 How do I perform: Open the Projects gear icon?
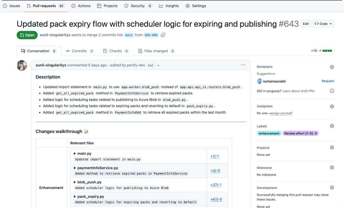click(x=332, y=147)
